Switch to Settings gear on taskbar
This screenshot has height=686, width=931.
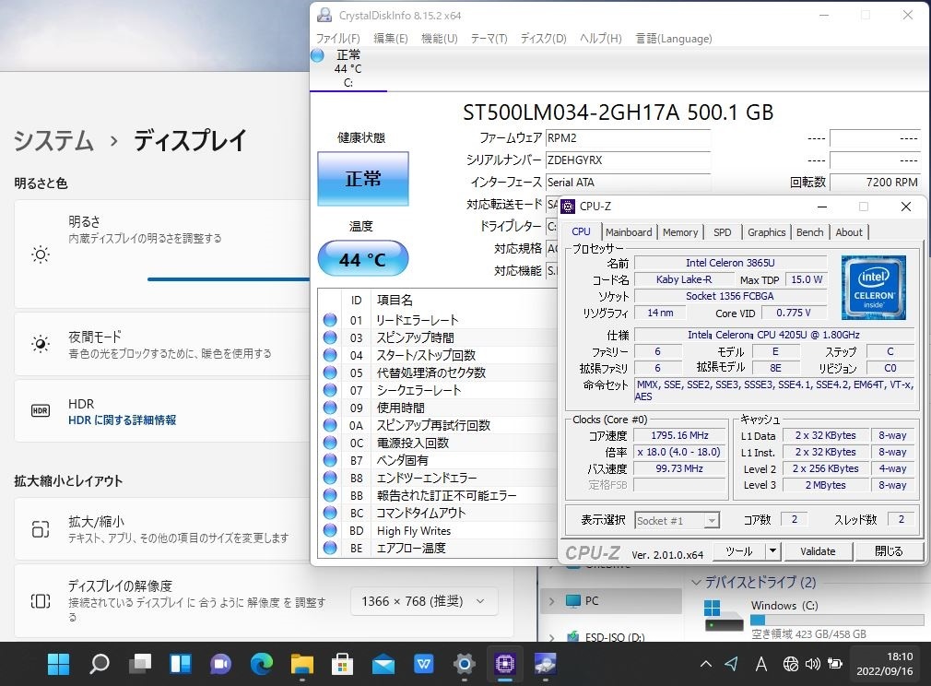465,664
